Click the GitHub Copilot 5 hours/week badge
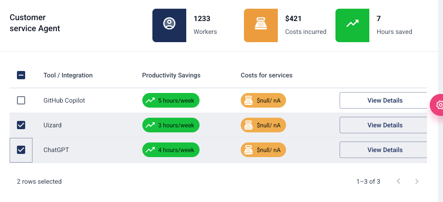 [171, 100]
